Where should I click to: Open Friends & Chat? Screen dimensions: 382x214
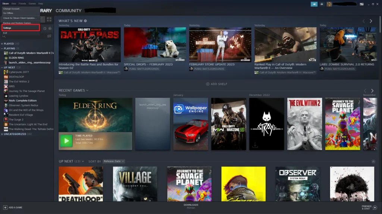tap(369, 207)
